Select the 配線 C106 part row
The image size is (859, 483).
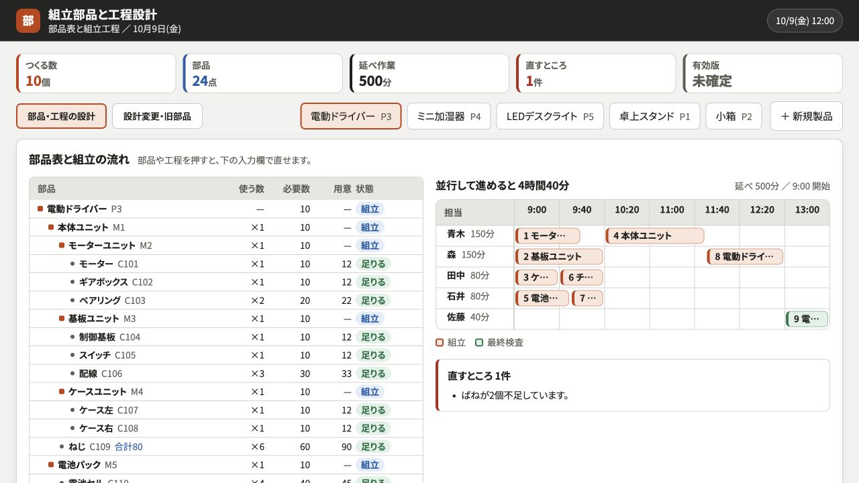226,373
